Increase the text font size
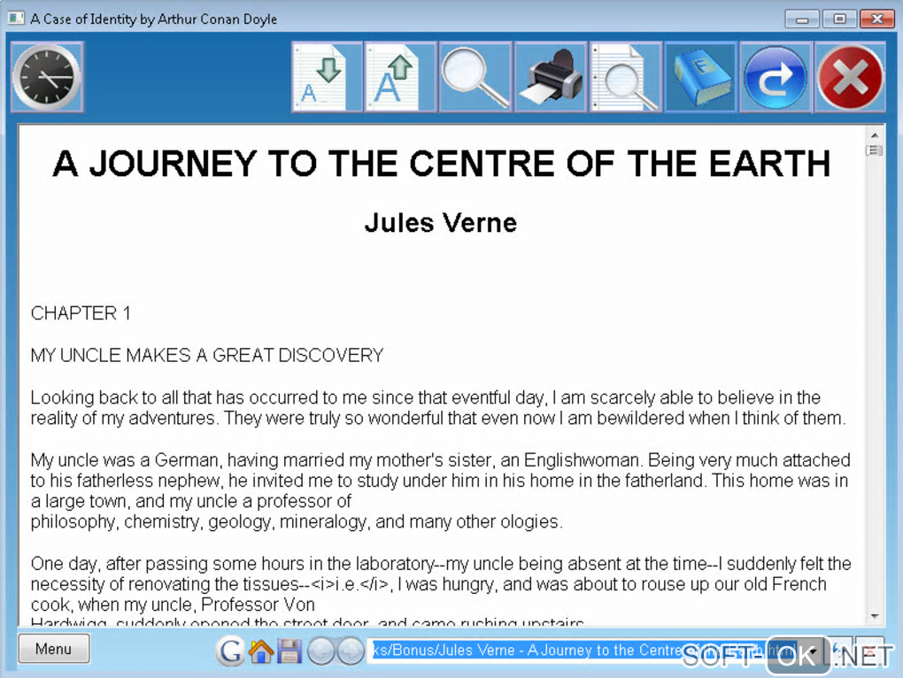 point(400,76)
